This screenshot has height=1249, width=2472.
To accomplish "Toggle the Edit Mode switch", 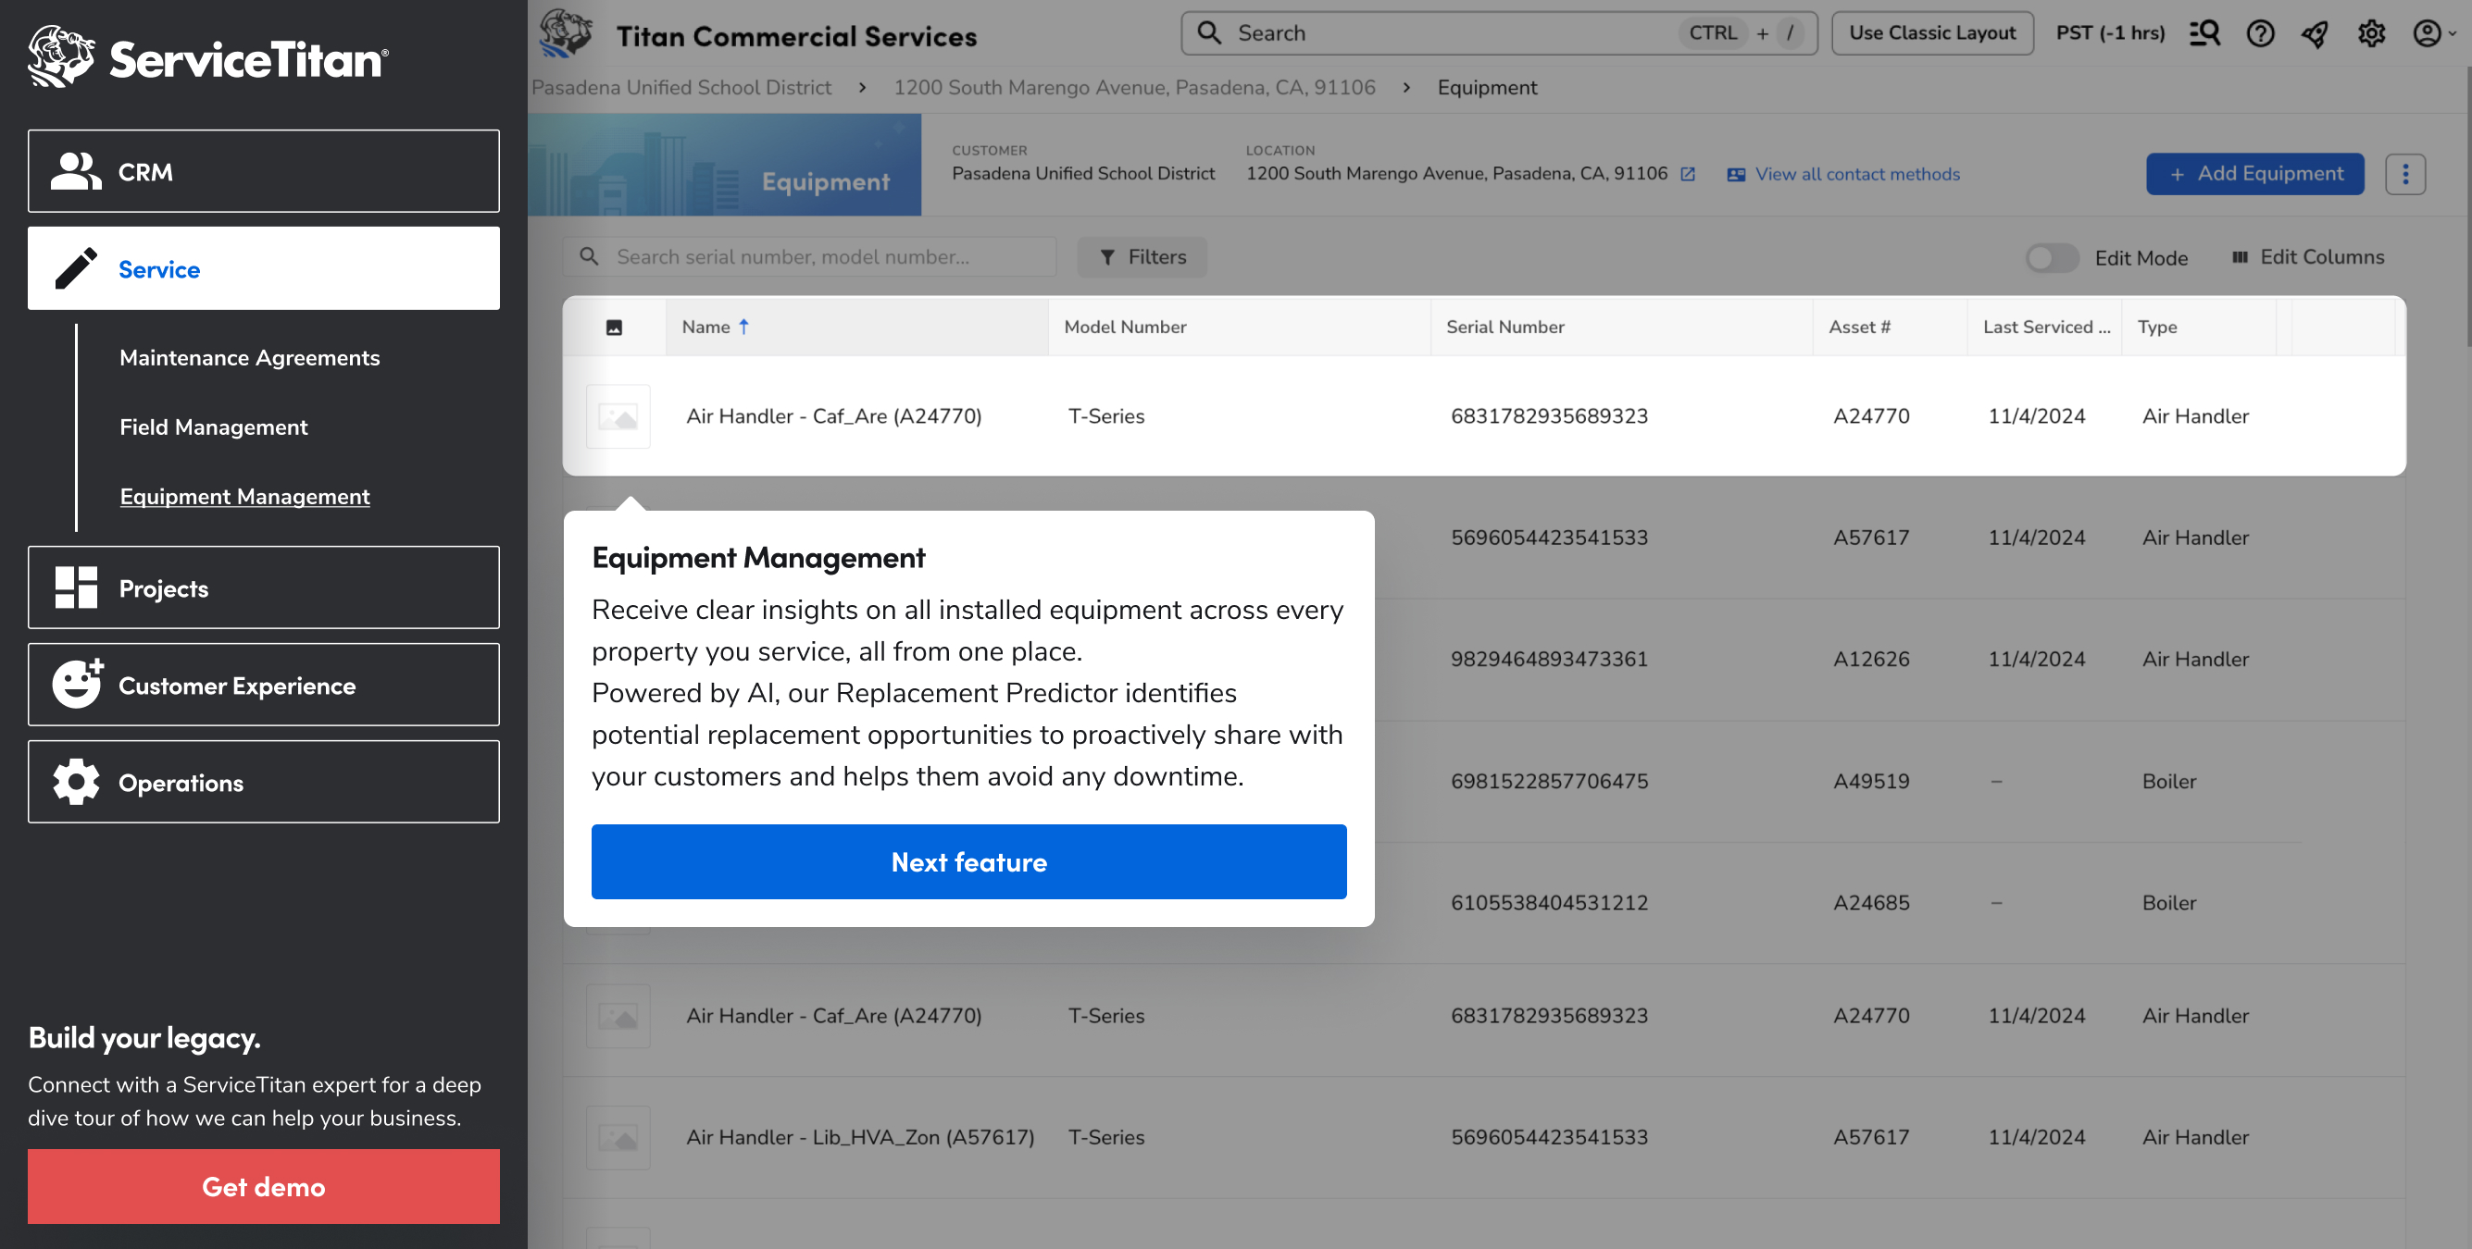I will (2052, 258).
